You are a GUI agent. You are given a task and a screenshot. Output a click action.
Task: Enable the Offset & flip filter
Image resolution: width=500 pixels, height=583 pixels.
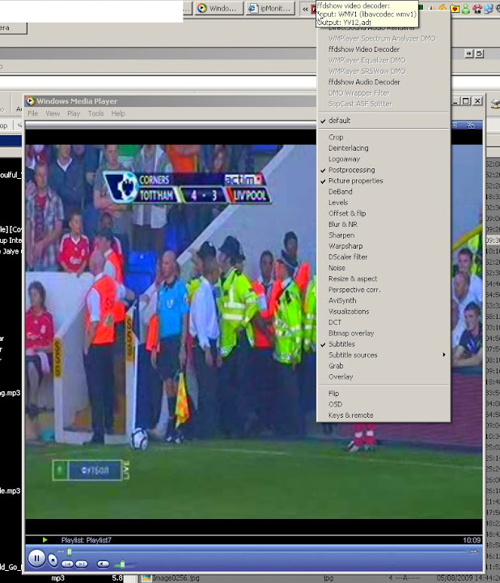pyautogui.click(x=383, y=214)
